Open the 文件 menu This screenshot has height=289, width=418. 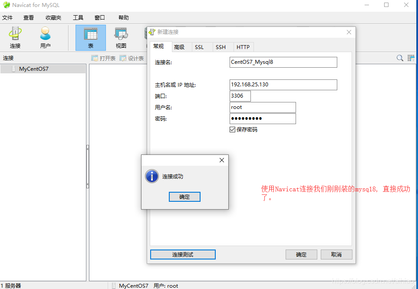[7, 18]
